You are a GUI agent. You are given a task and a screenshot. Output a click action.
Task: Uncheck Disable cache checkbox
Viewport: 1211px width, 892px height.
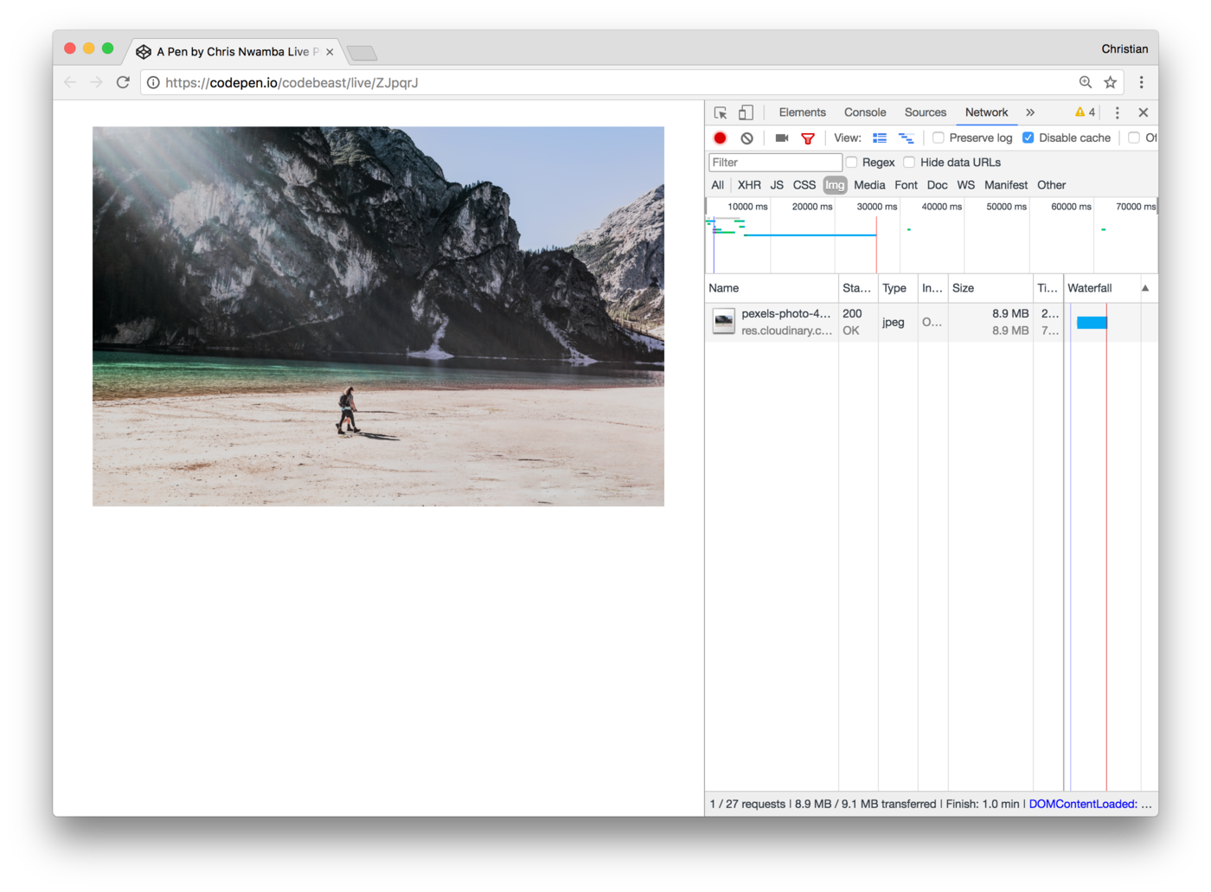coord(1028,138)
